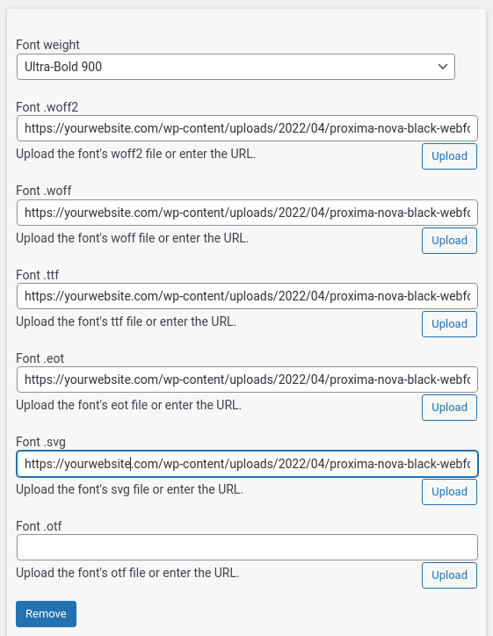Click the chevron arrow in Ultra-Bold 900 select
The image size is (493, 636).
pos(443,67)
